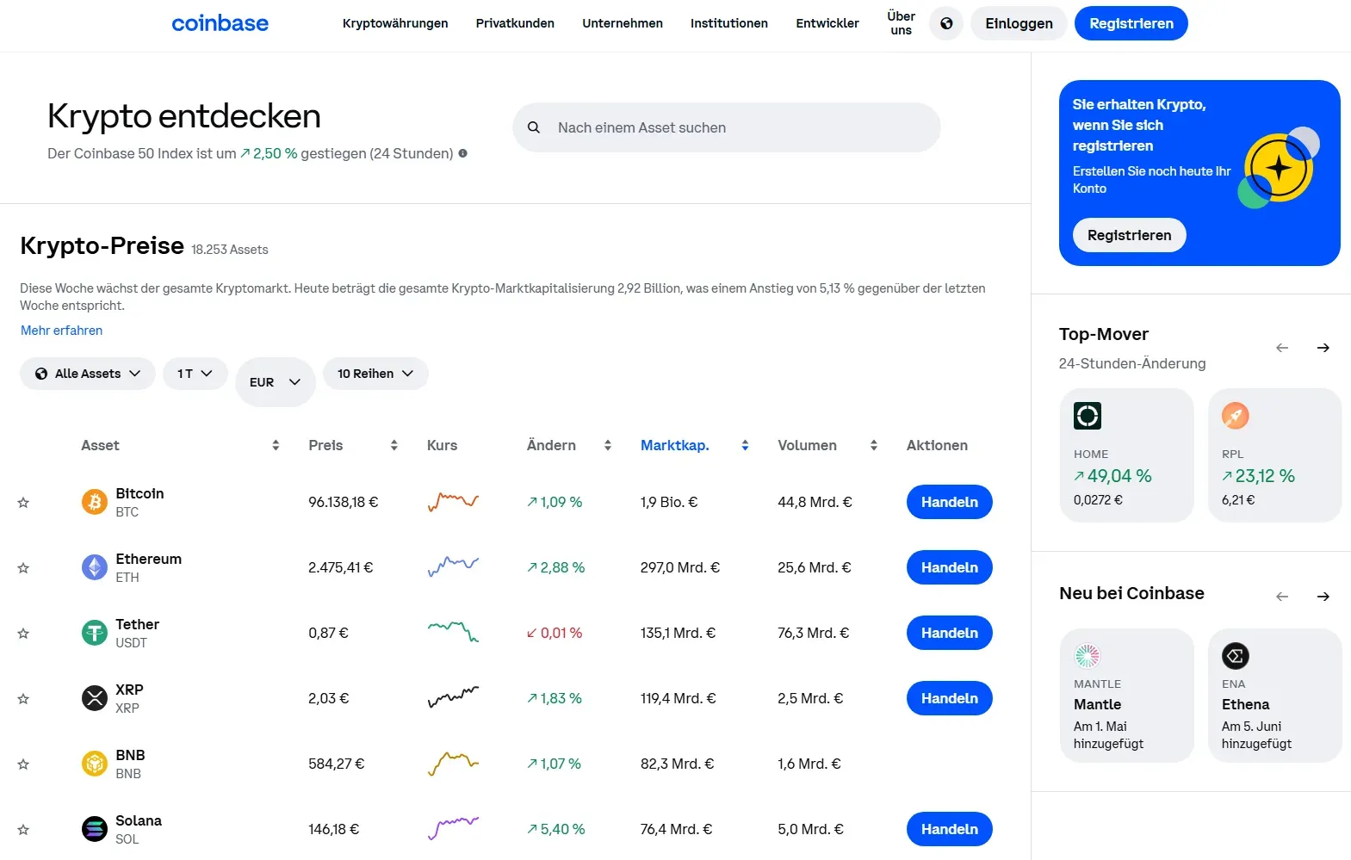Open the EUR currency dropdown

[x=276, y=382]
